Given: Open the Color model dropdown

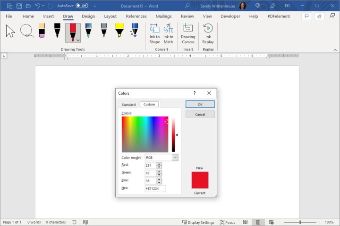Looking at the screenshot, I should (175, 158).
